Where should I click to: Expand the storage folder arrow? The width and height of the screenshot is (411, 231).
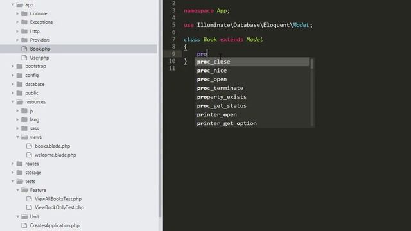(x=13, y=173)
